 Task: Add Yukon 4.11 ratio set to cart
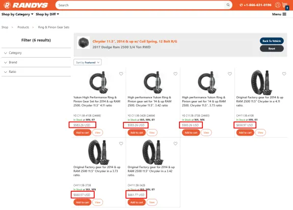pyautogui.click(x=83, y=133)
